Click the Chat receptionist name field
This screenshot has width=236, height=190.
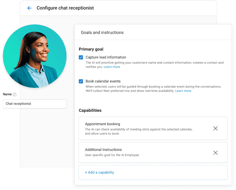(x=34, y=104)
